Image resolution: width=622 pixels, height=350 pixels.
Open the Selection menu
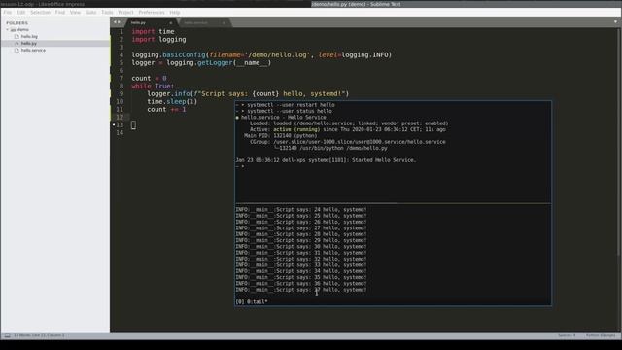pyautogui.click(x=41, y=13)
